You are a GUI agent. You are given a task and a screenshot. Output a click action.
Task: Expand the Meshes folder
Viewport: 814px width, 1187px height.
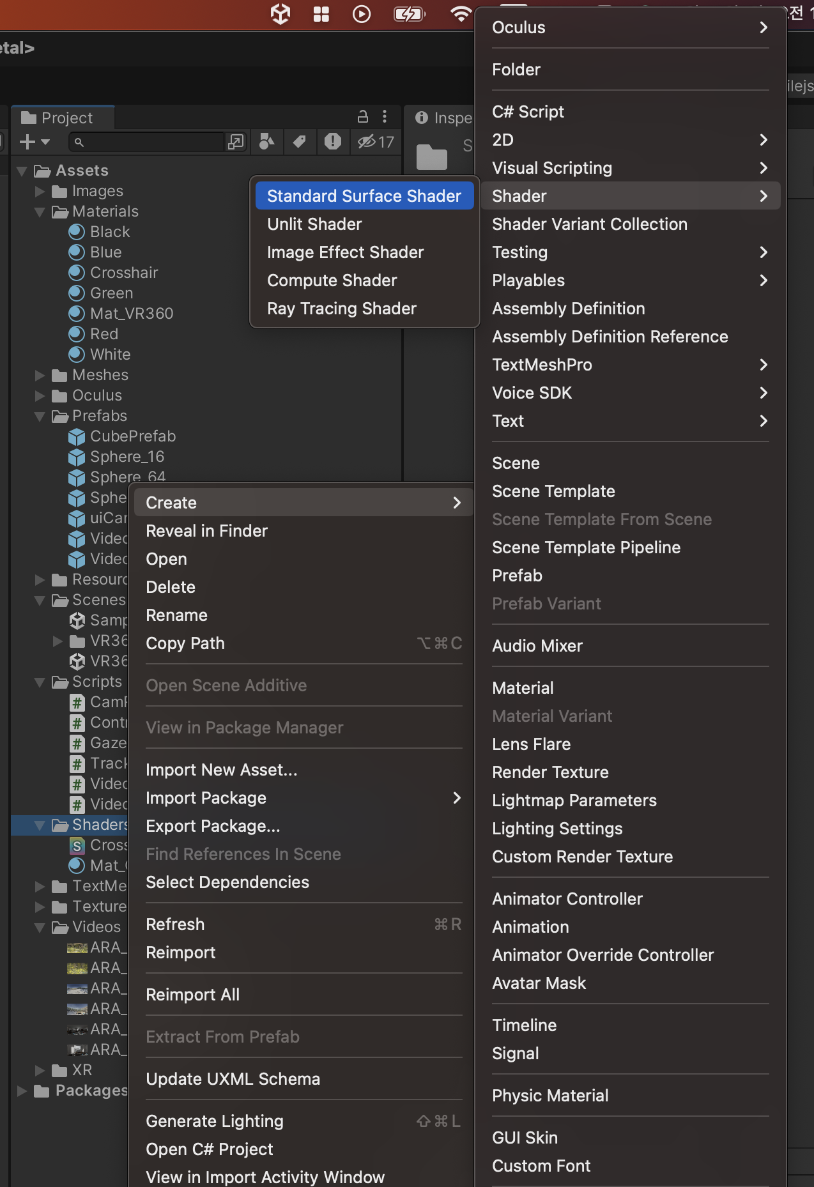(x=40, y=375)
